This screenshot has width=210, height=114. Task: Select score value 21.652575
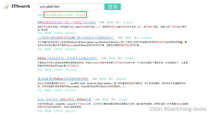[128, 23]
